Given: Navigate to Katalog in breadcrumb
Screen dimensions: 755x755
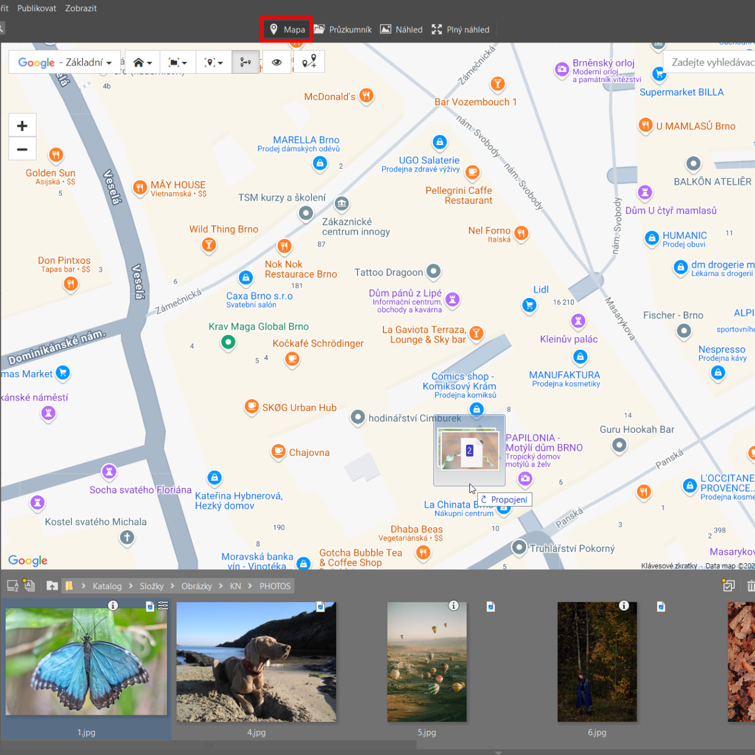Looking at the screenshot, I should (x=107, y=586).
